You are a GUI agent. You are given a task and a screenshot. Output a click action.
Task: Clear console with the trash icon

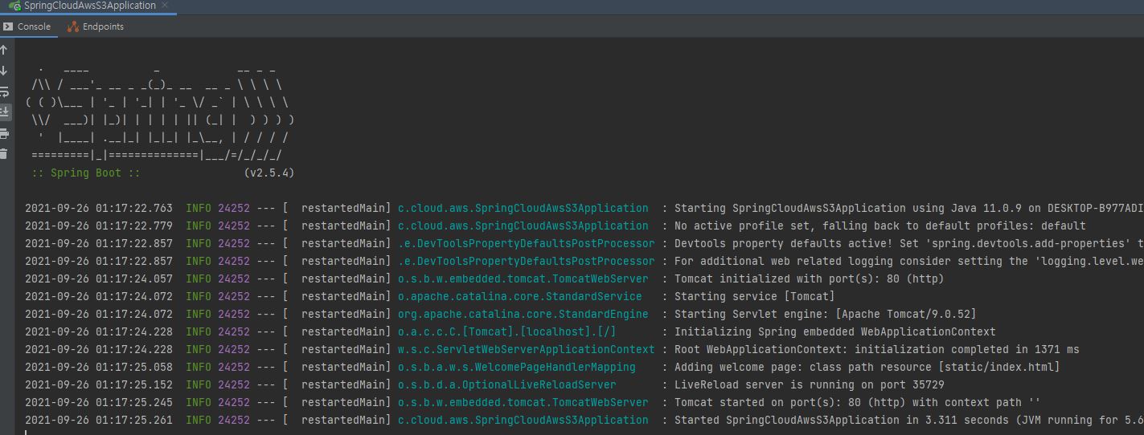click(4, 153)
